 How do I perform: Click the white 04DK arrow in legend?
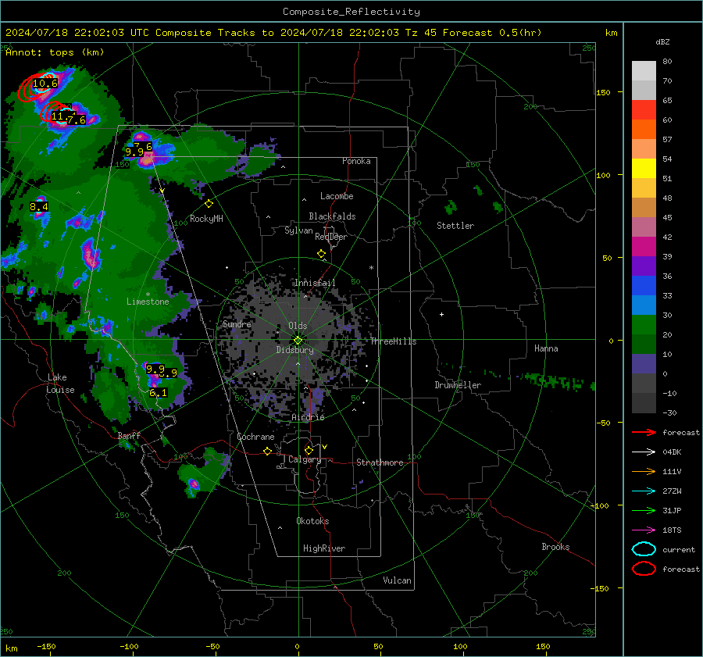(x=644, y=452)
